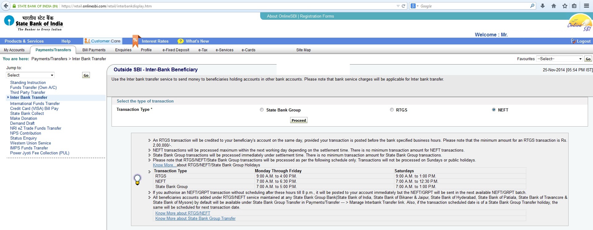Click the light bulb tips icon
Viewport: 593px width, 230px height.
click(x=138, y=179)
